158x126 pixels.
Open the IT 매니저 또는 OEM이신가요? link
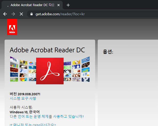[33, 125]
